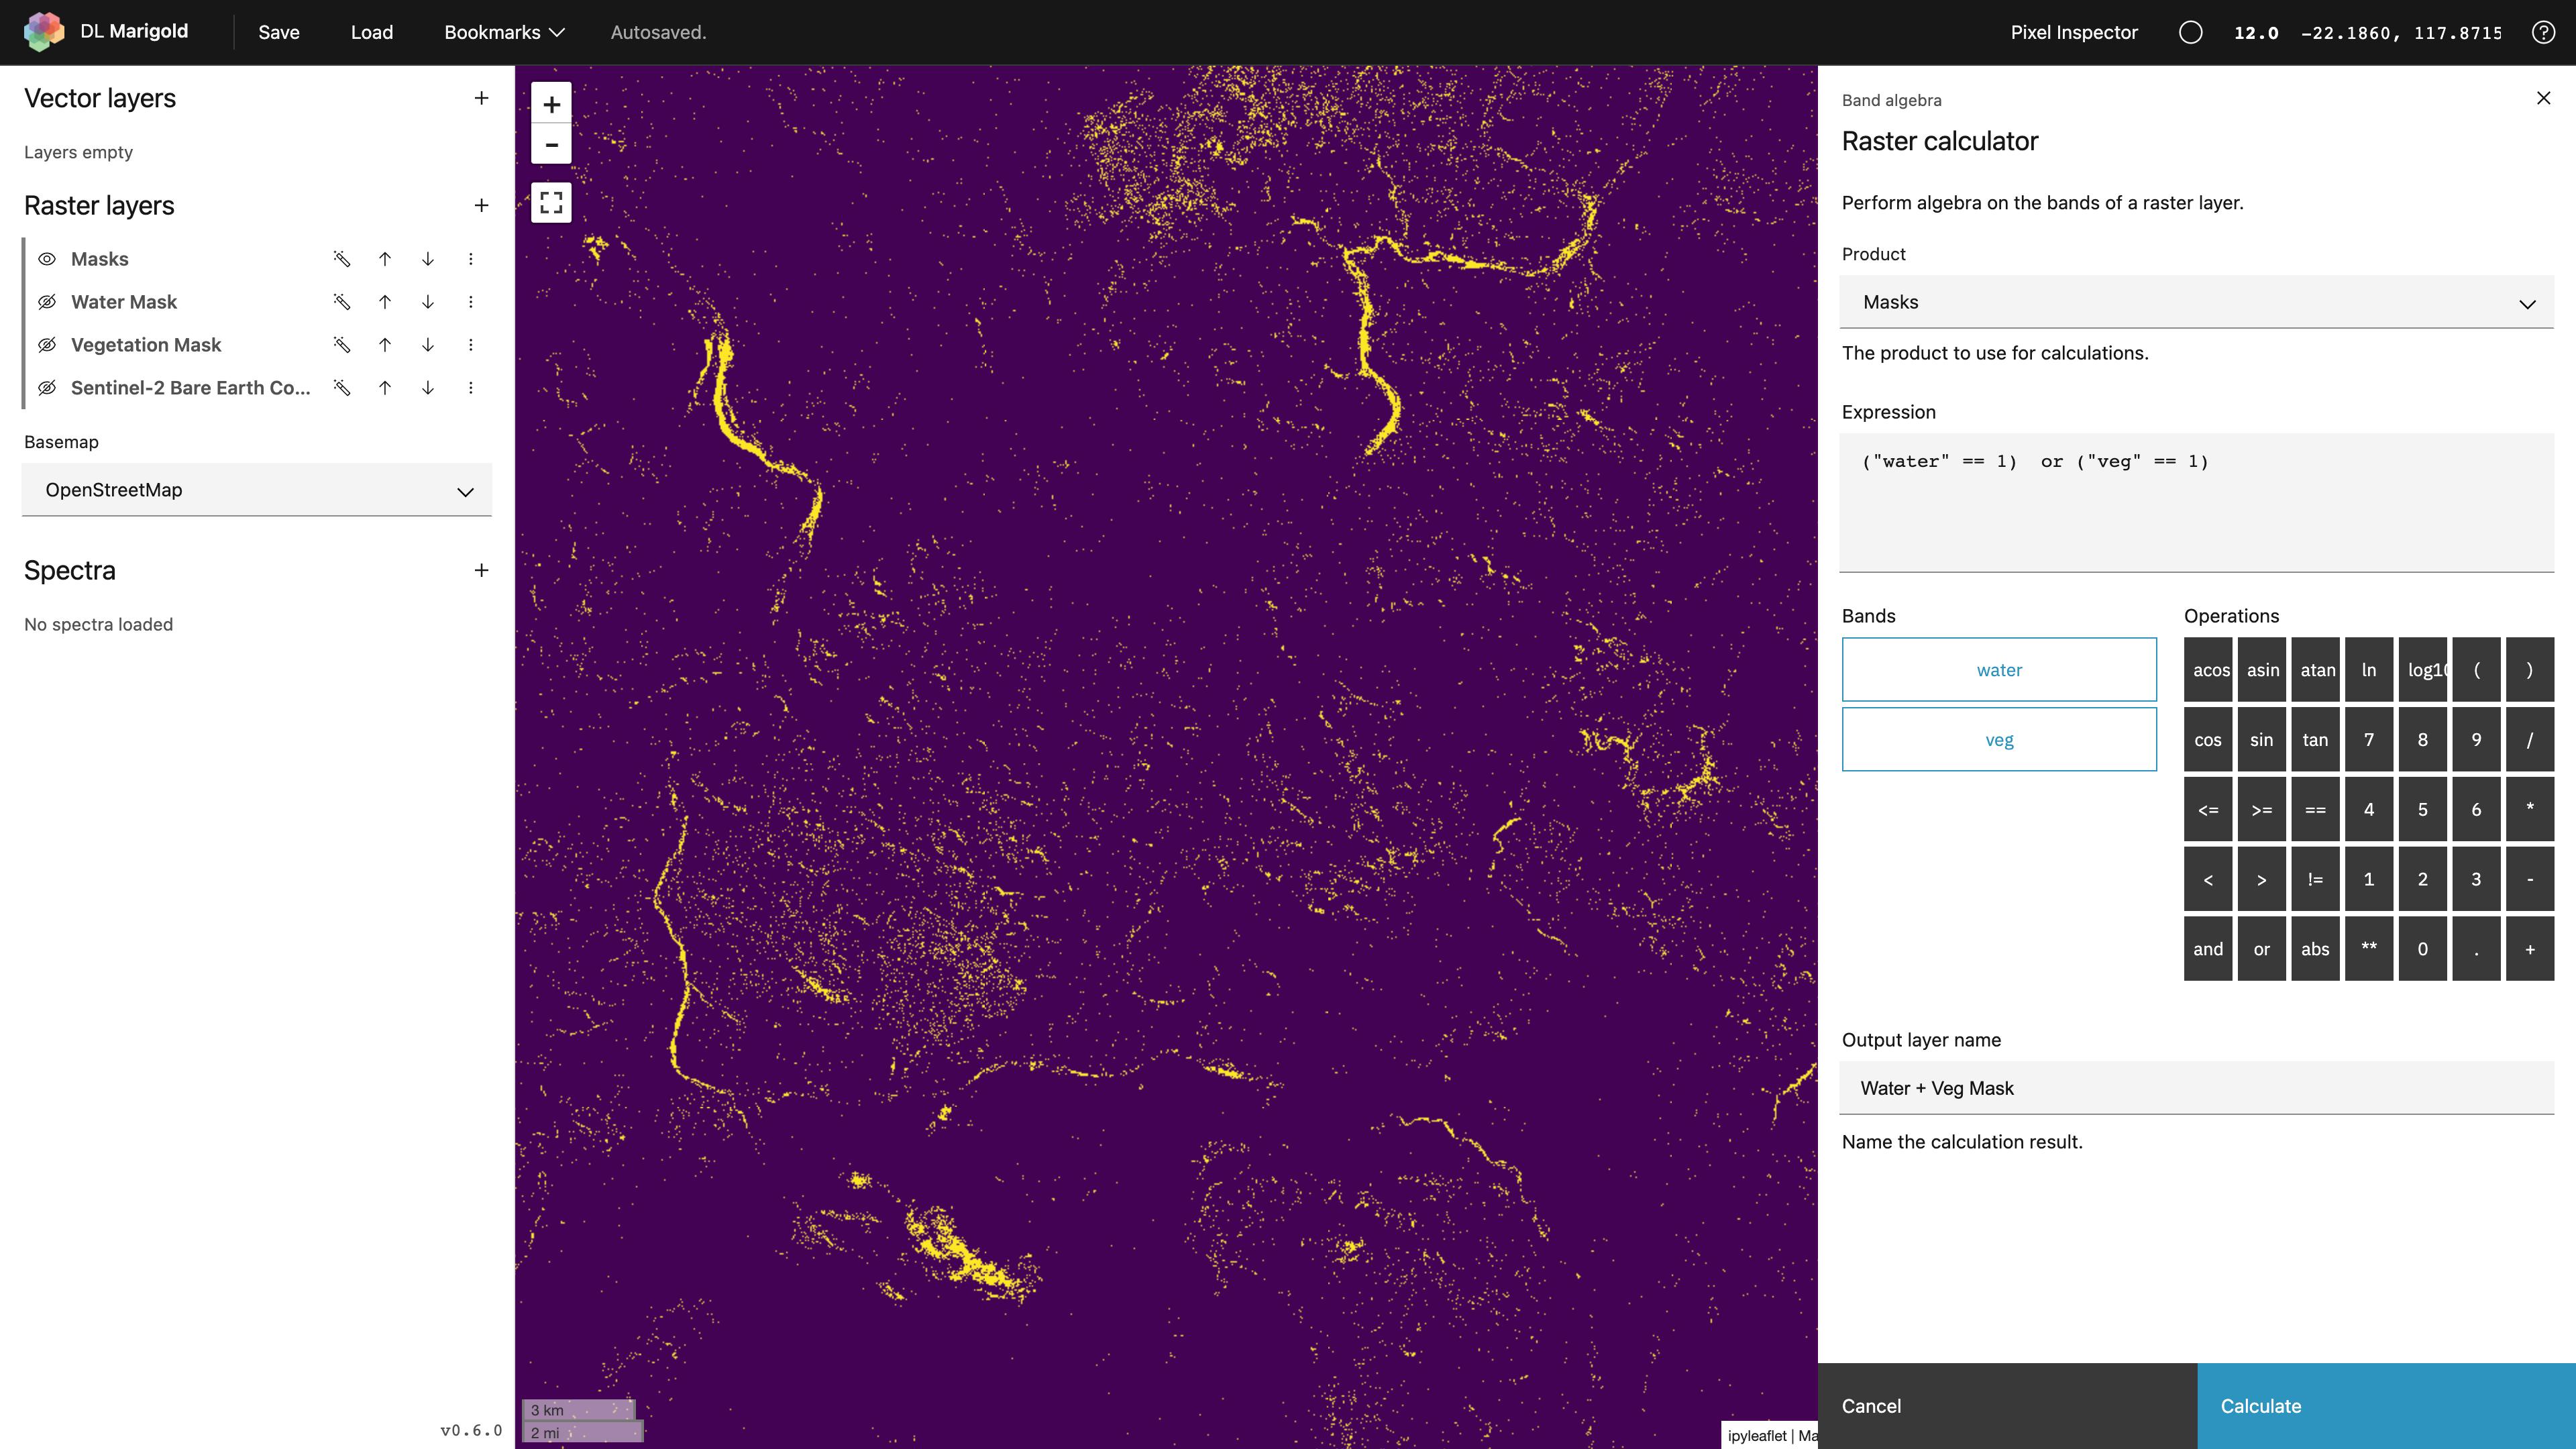Move Water Mask layer down
Image resolution: width=2576 pixels, height=1449 pixels.
click(428, 302)
